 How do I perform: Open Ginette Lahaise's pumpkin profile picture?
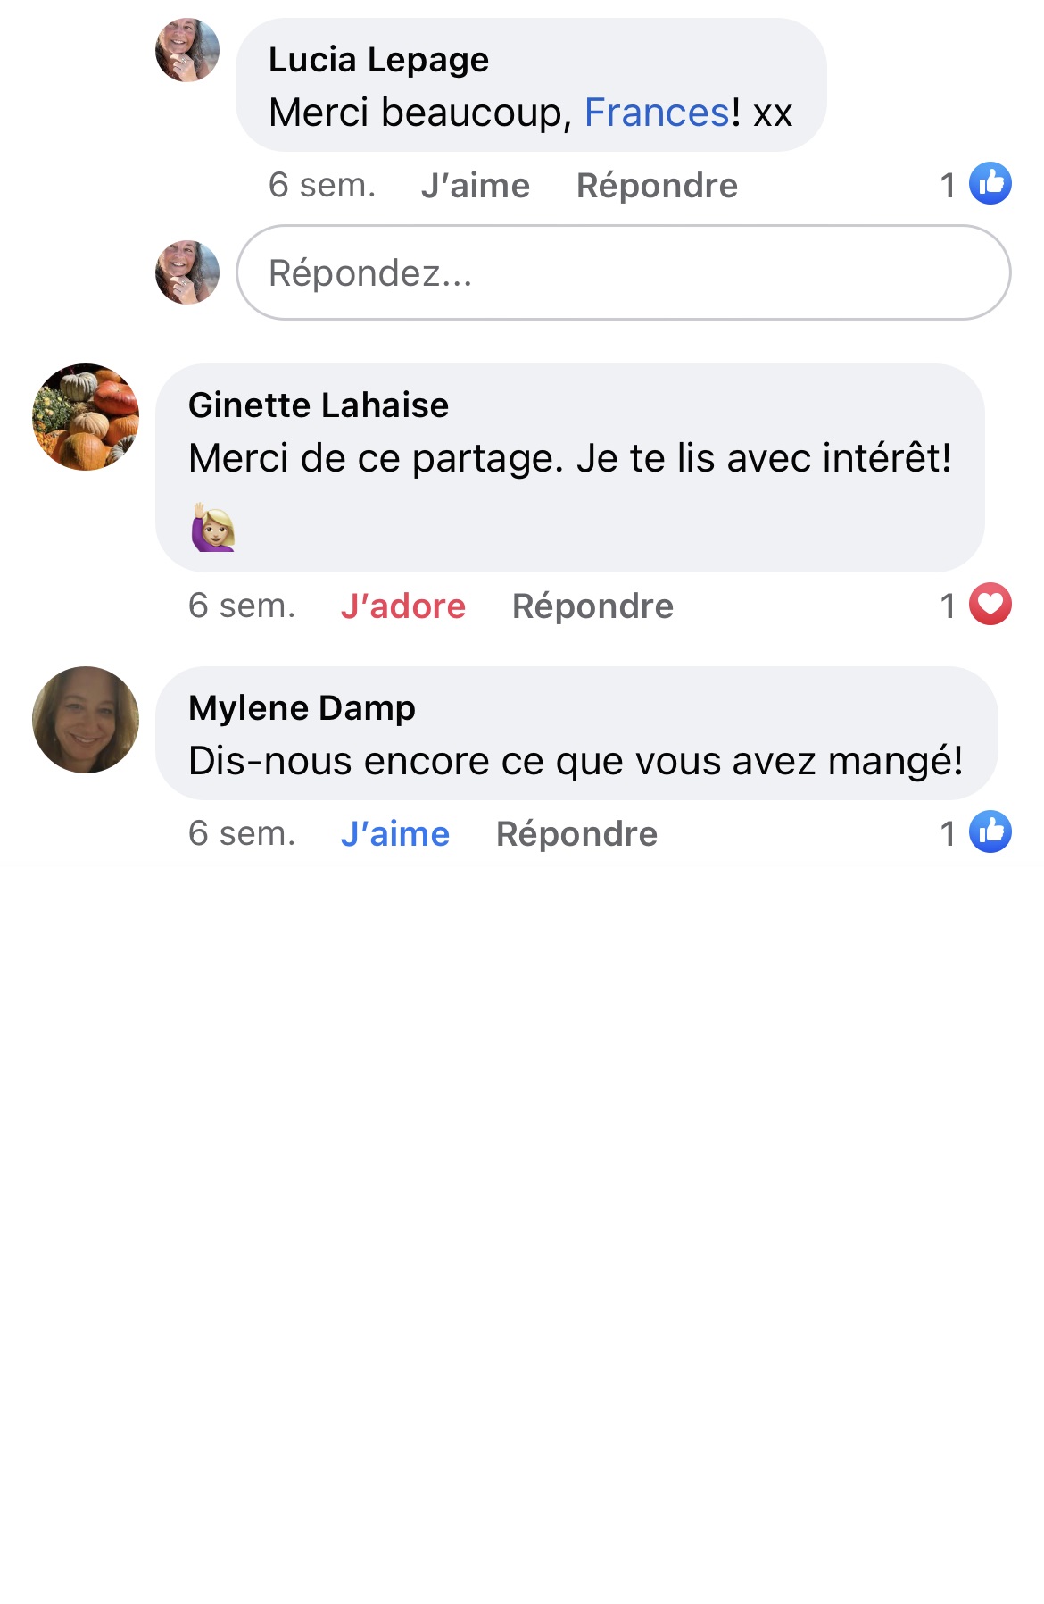86,417
